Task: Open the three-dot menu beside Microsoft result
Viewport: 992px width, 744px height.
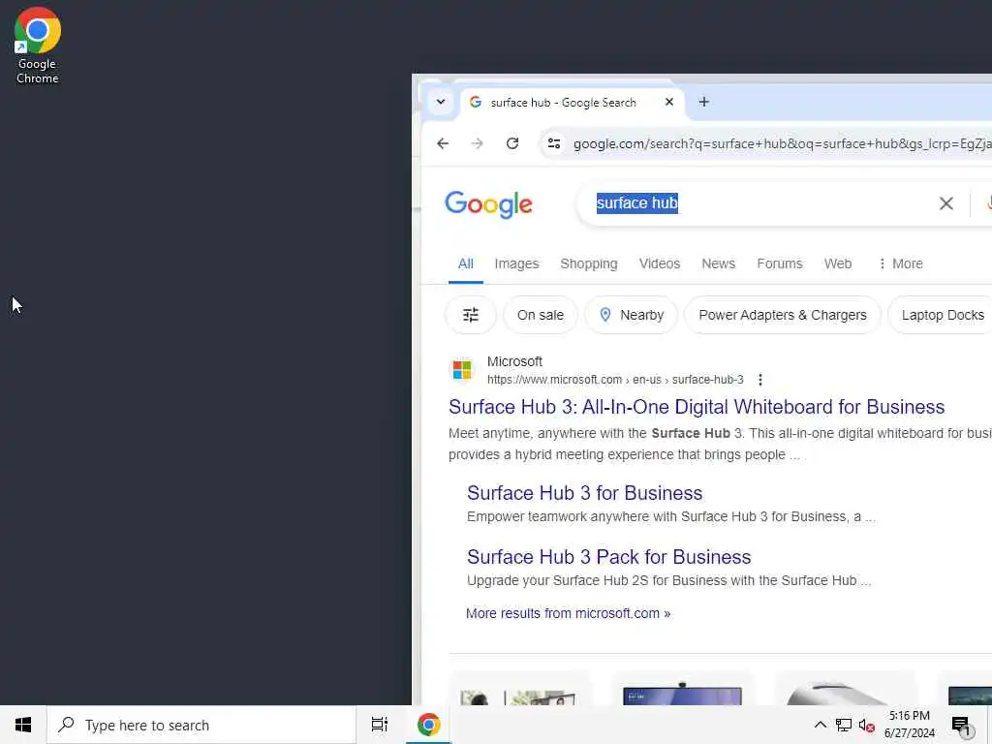Action: coord(760,380)
